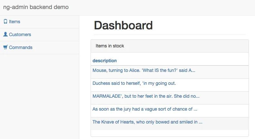This screenshot has height=139, width=255.
Task: Click empty navbar space right of the title
Action: pos(161,7)
